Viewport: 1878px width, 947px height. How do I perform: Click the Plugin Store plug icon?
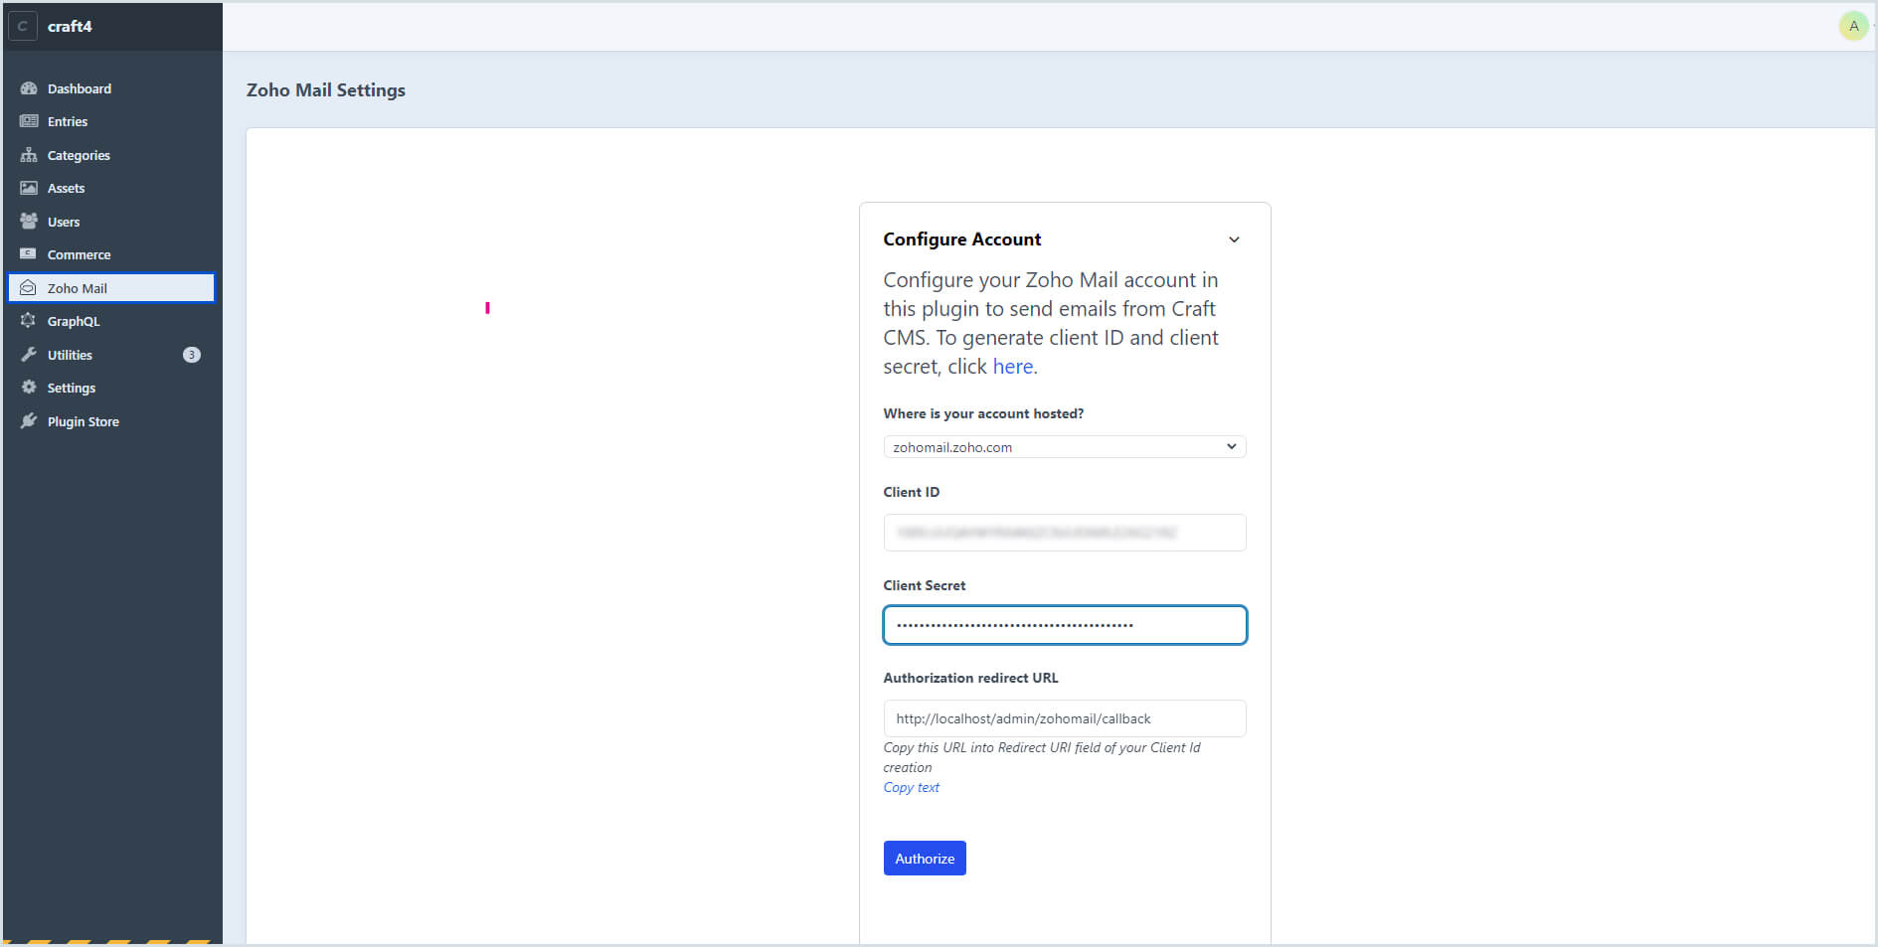(29, 421)
